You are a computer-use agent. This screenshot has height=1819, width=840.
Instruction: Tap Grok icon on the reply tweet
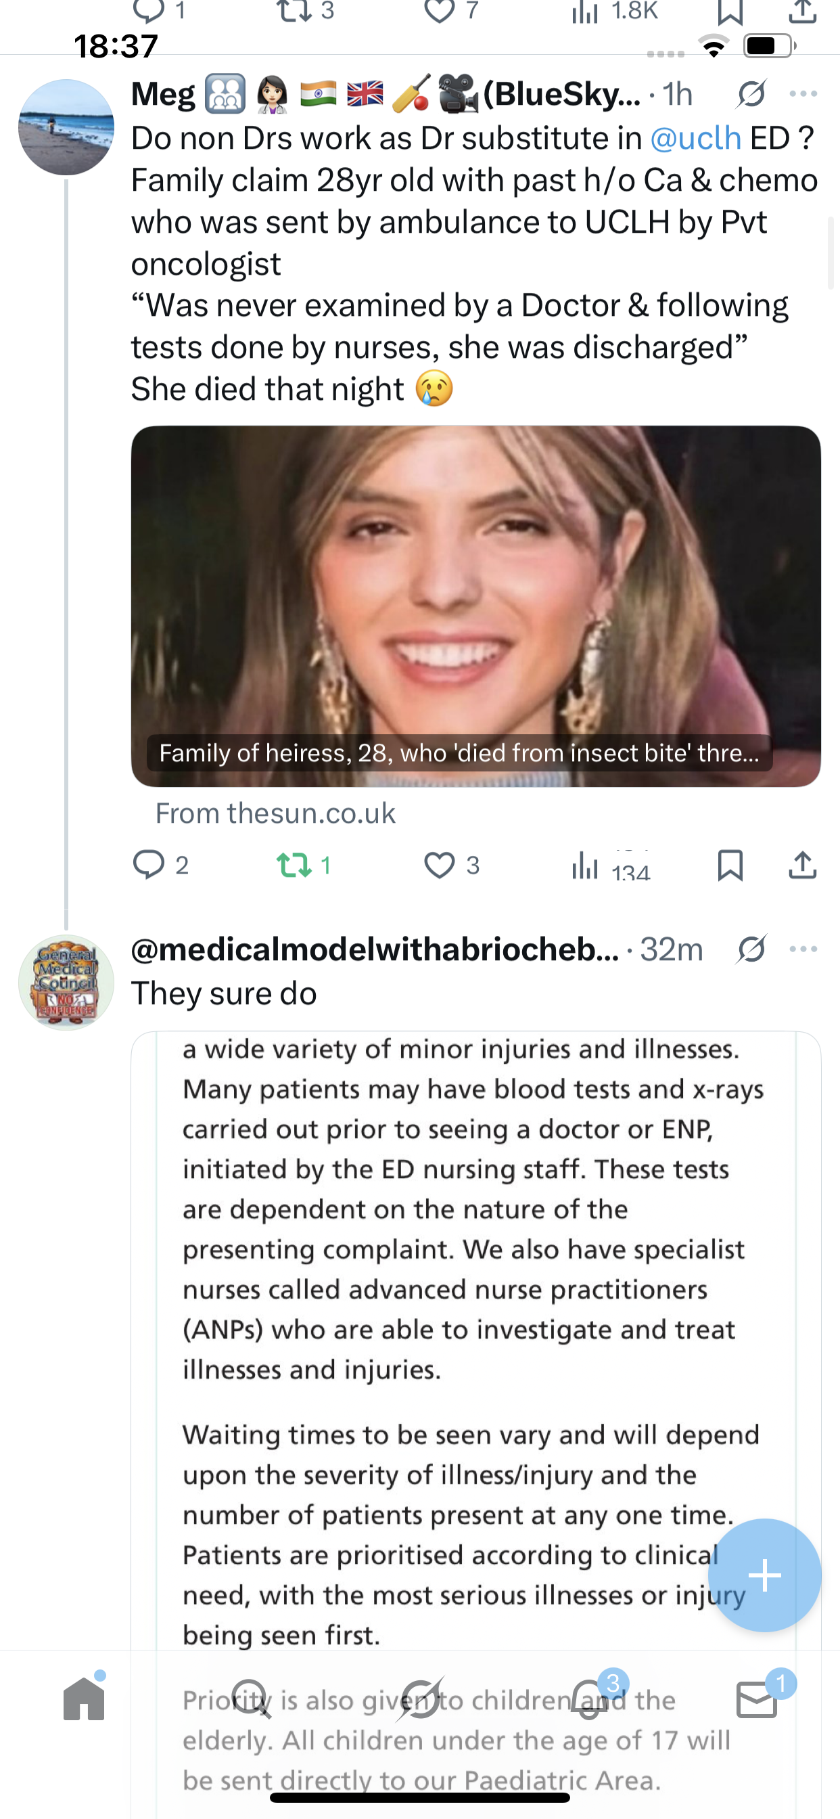750,948
